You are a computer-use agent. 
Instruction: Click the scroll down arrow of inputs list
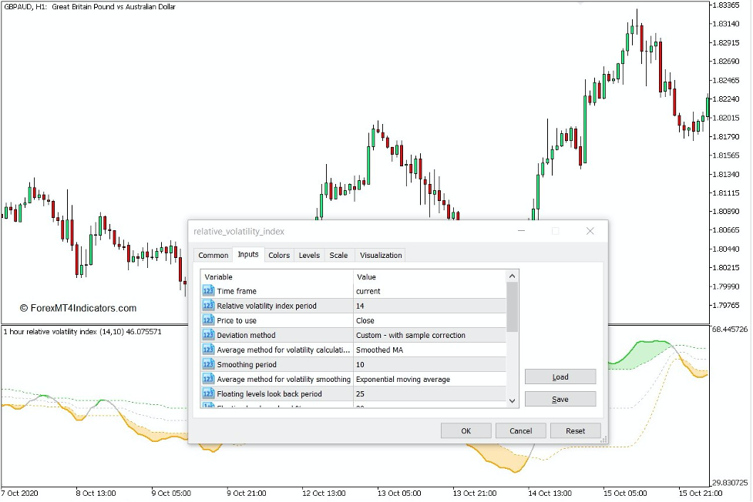[512, 400]
